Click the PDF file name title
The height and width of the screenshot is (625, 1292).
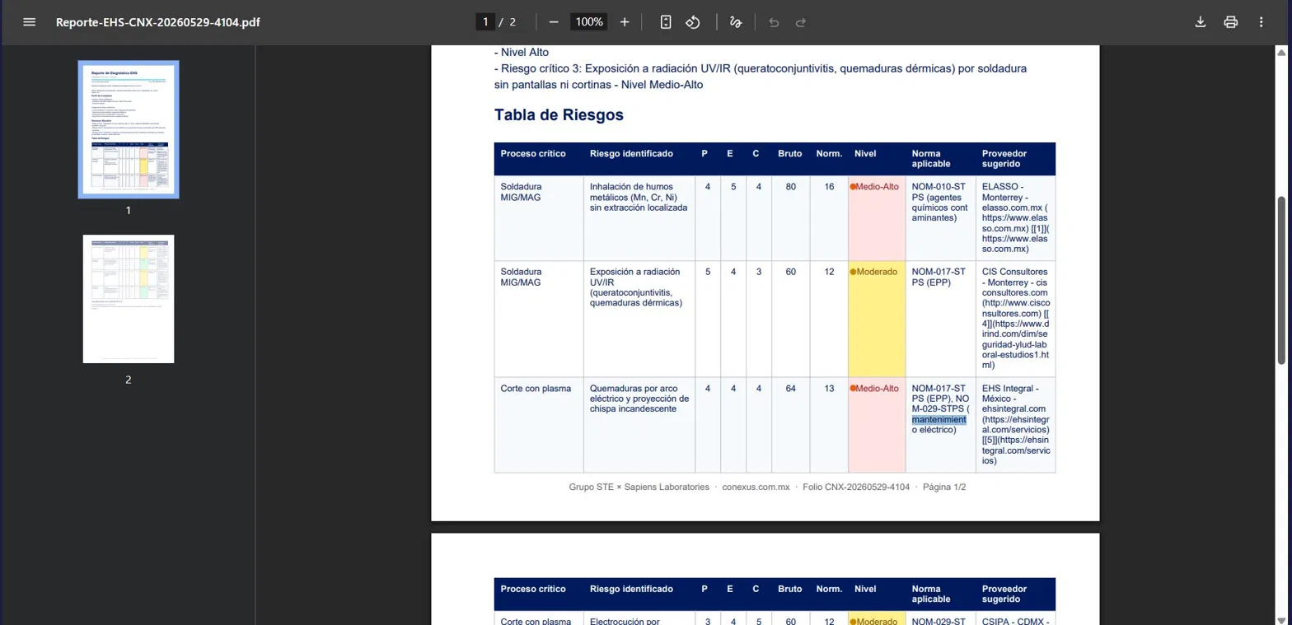point(158,22)
